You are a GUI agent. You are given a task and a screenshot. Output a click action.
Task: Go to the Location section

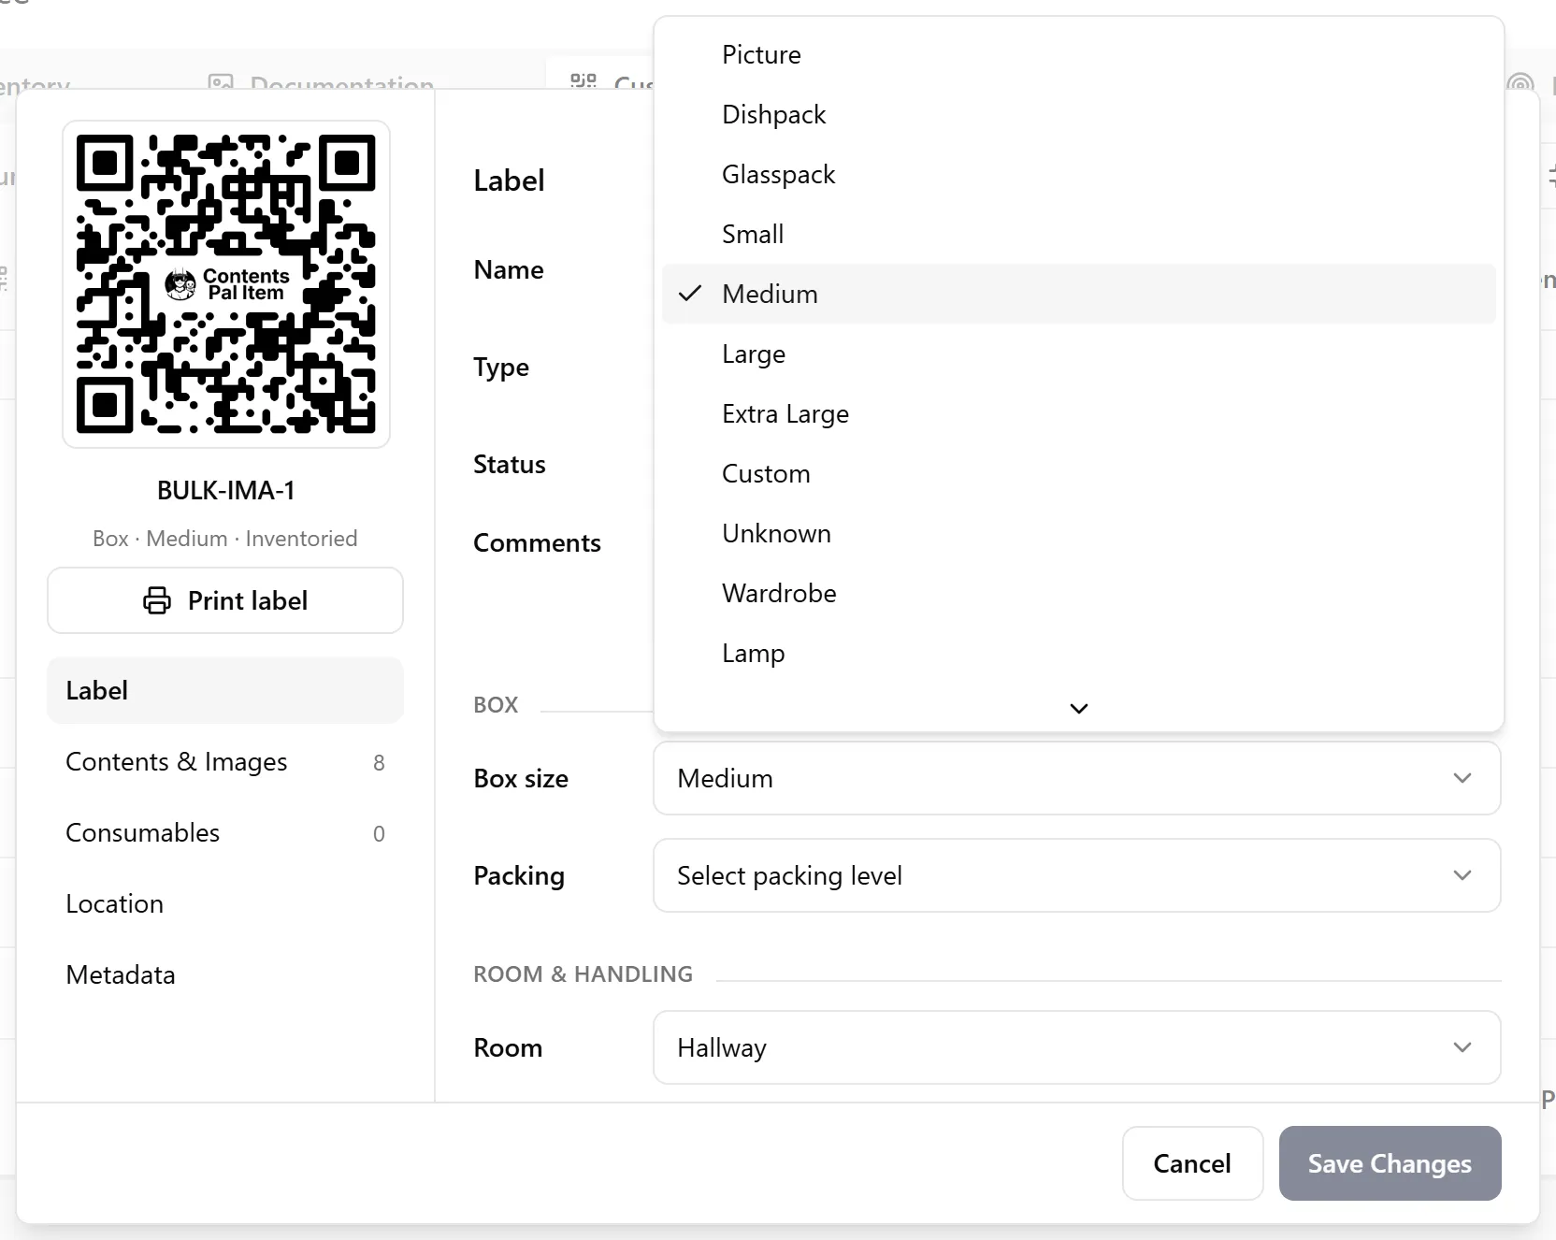coord(225,904)
